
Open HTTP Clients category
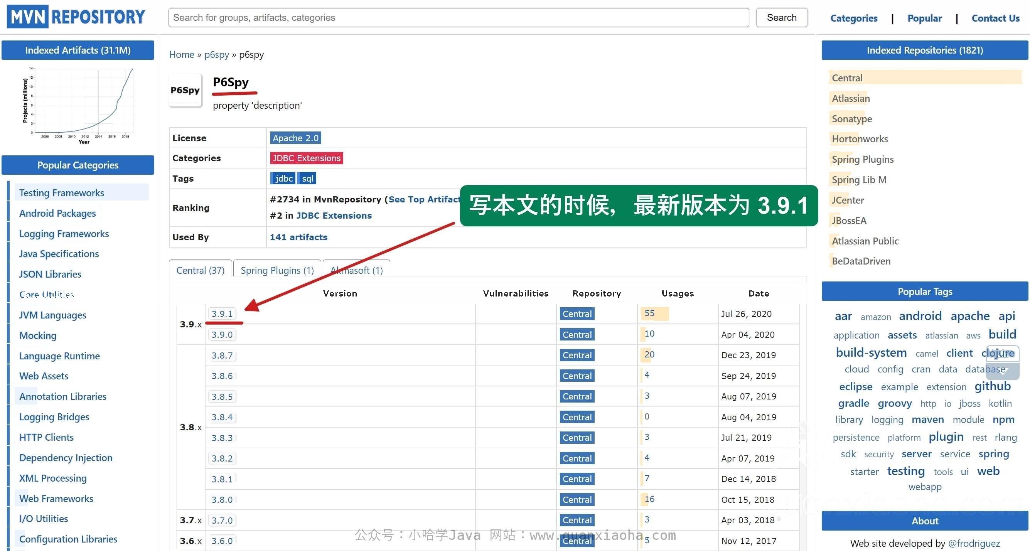pyautogui.click(x=46, y=437)
